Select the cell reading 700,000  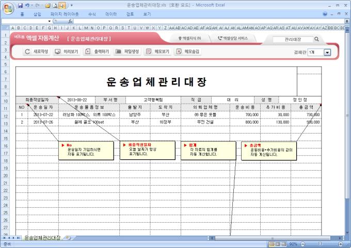(245, 115)
